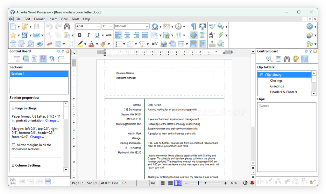Click the Insert time clock icon
This screenshot has width=326, height=194.
[x=178, y=26]
